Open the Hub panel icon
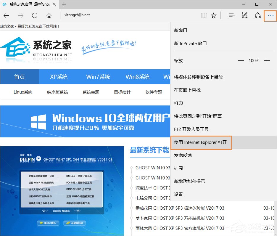Viewport: 277px width, 236px height. pyautogui.click(x=231, y=15)
